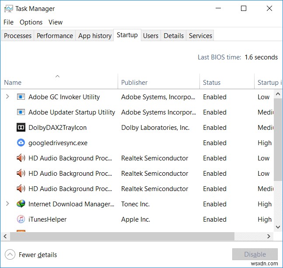This screenshot has height=268, width=283.
Task: Select the DolbyDAX2TrayIcon icon
Action: [x=21, y=128]
